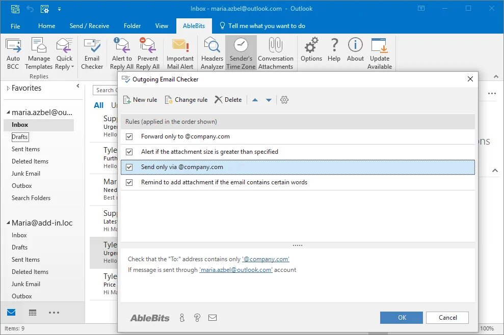This screenshot has width=504, height=335.
Task: Open the Auto BCC tool
Action: tap(13, 53)
